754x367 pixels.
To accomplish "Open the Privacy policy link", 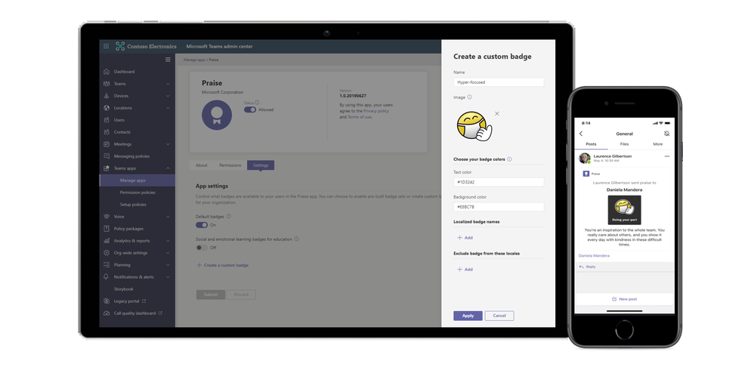I will [376, 111].
